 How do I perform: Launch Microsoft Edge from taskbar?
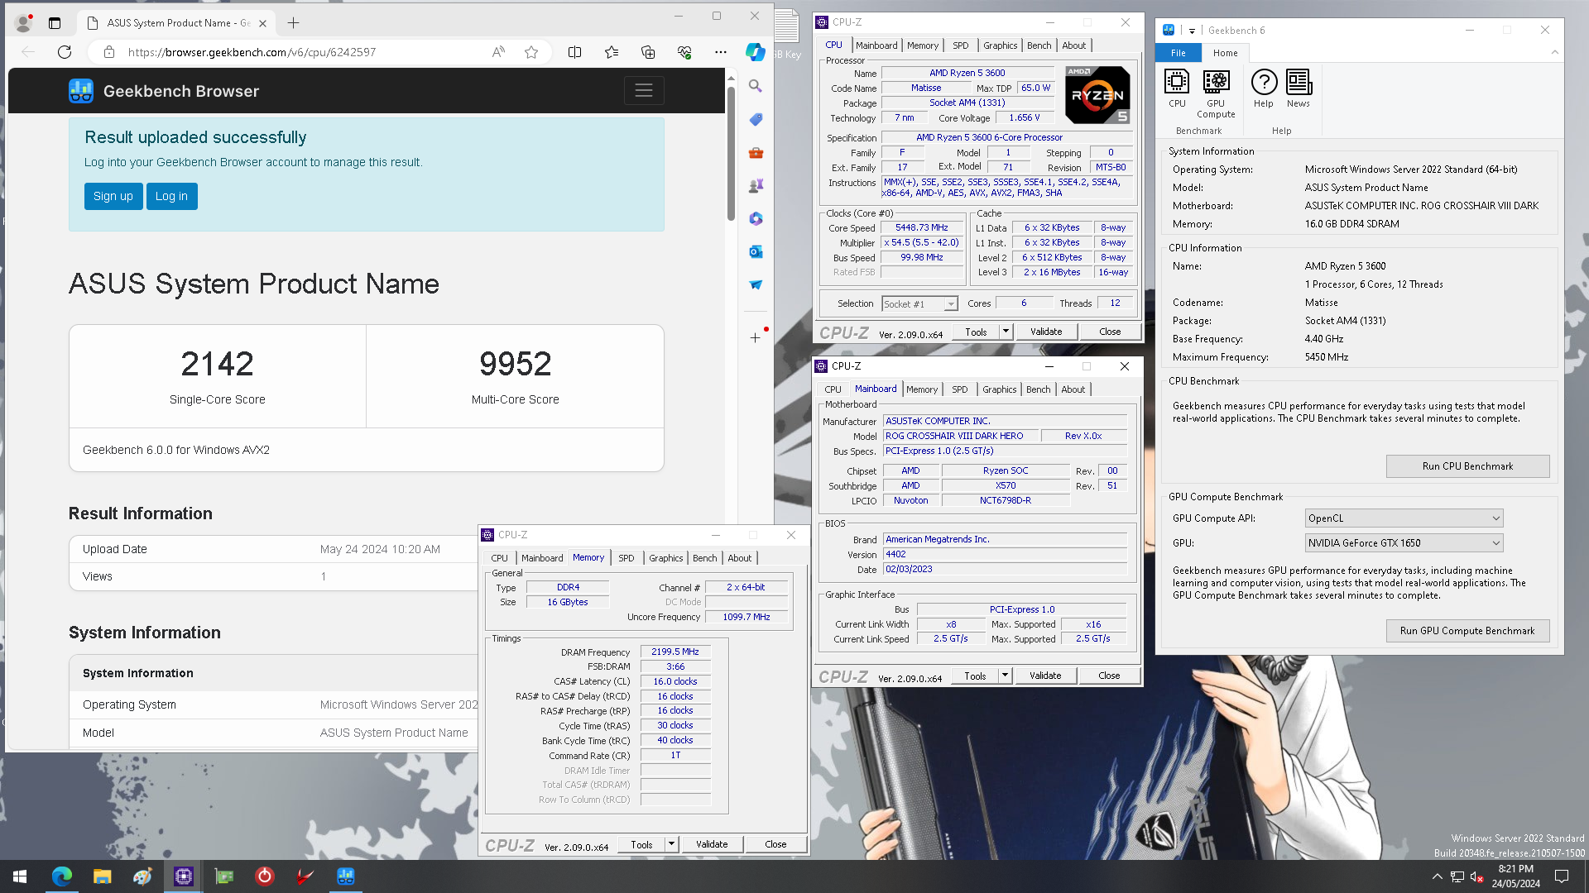pyautogui.click(x=62, y=876)
